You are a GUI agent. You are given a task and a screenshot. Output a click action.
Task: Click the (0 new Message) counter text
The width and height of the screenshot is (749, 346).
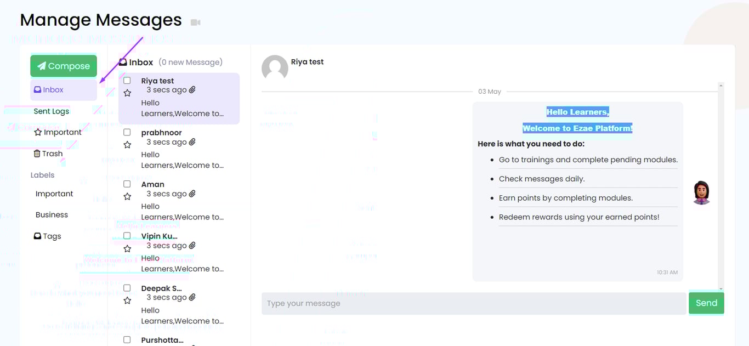pos(191,62)
